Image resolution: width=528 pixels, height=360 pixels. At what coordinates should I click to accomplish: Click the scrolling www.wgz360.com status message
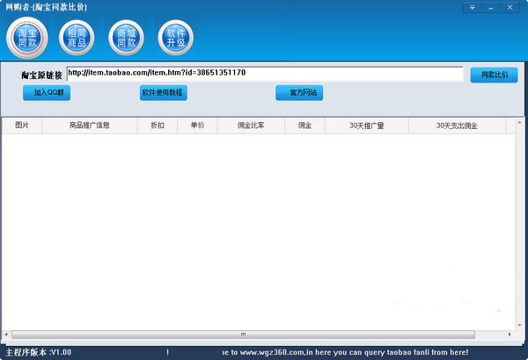[x=346, y=352]
